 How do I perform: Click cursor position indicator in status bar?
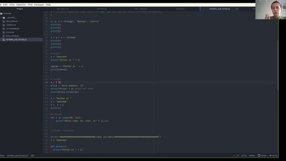pos(33,156)
